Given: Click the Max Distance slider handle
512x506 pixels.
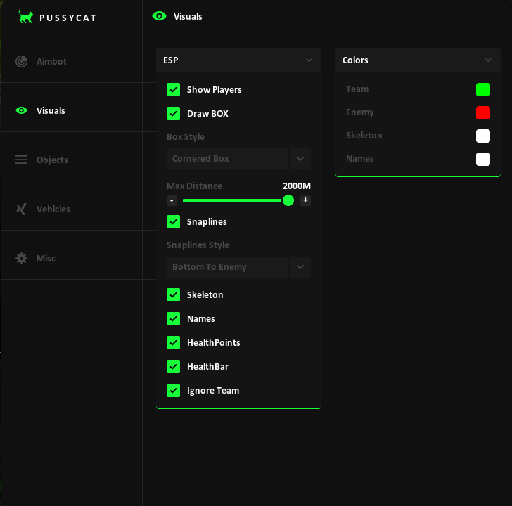Looking at the screenshot, I should pyautogui.click(x=288, y=200).
